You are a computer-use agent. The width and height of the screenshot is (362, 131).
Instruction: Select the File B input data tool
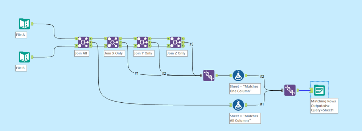click(24, 57)
